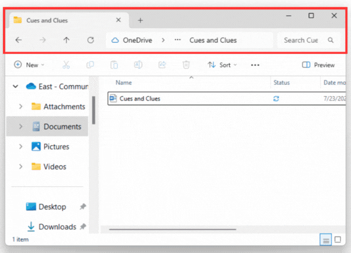
Task: Click the Rename icon in toolbar
Action: coord(138,65)
